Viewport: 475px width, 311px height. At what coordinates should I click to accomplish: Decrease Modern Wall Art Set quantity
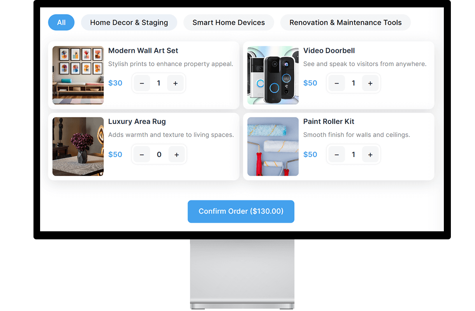[x=142, y=83]
